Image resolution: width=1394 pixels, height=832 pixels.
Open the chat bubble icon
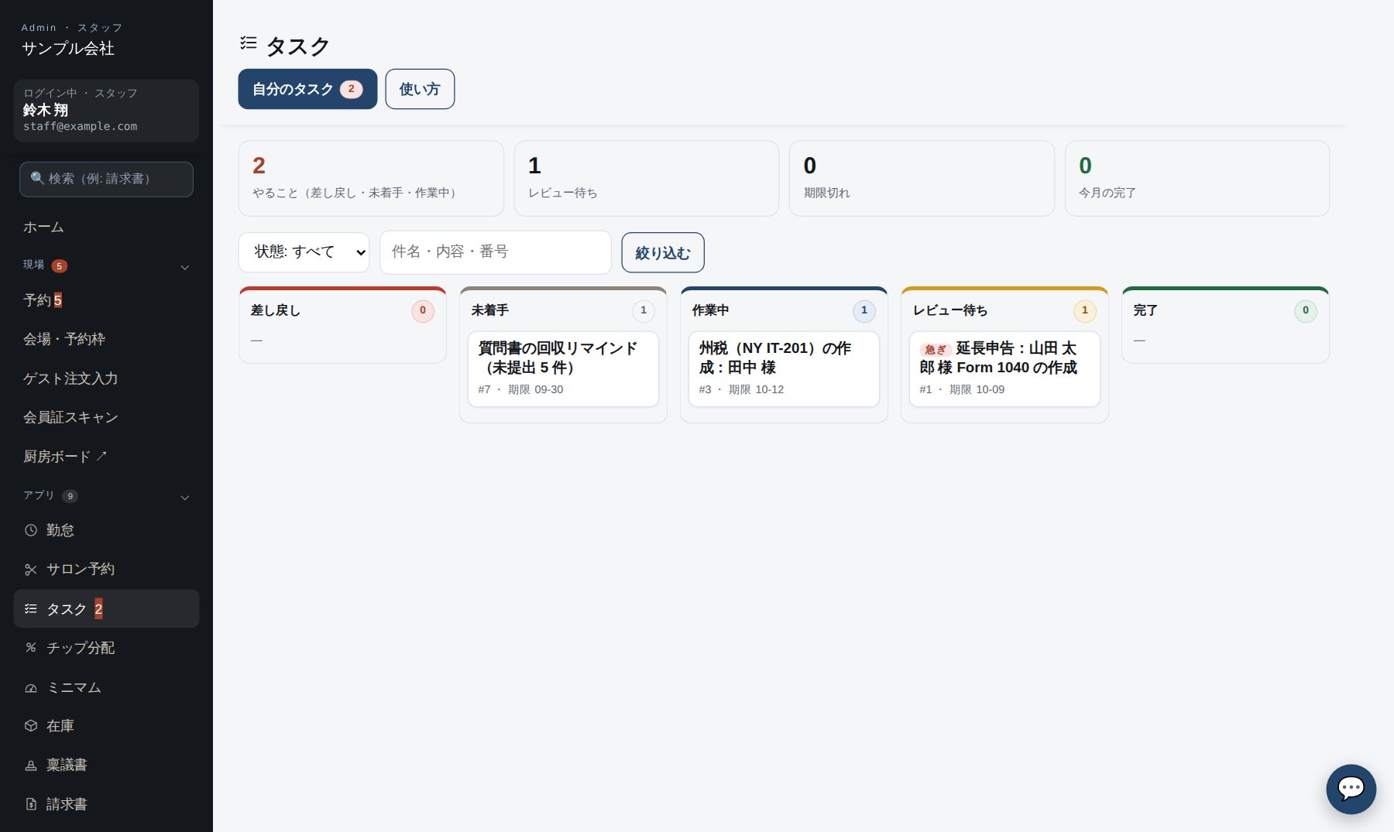click(x=1351, y=789)
